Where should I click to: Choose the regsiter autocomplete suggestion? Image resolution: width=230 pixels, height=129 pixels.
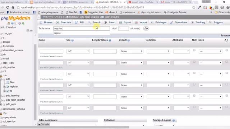coord(82,33)
